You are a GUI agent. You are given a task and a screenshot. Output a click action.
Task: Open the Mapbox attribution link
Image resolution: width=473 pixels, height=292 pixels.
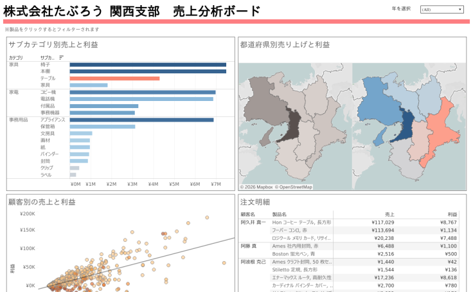258,187
